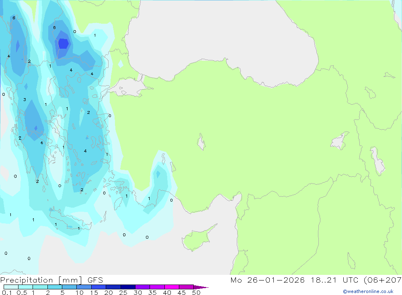
Task: Select the 35–40 mm purple legend swatch
Action: (157, 287)
